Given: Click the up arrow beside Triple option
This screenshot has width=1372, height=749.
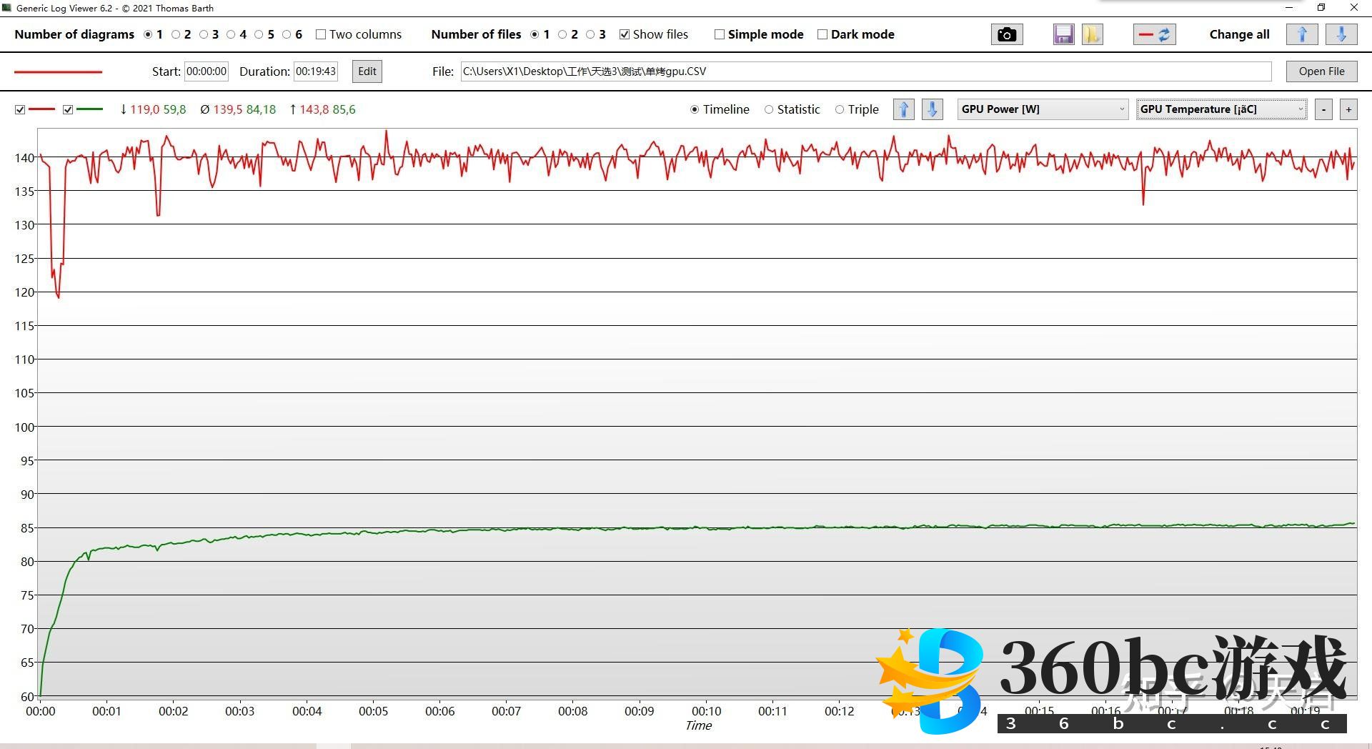Looking at the screenshot, I should (x=904, y=109).
